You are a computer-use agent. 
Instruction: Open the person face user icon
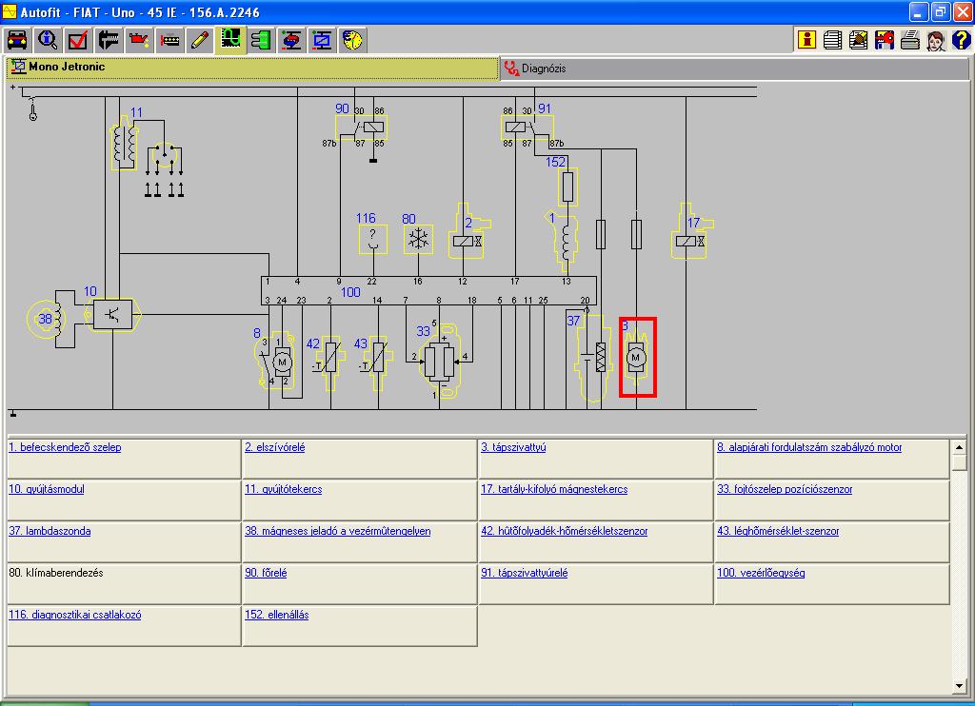tap(936, 40)
